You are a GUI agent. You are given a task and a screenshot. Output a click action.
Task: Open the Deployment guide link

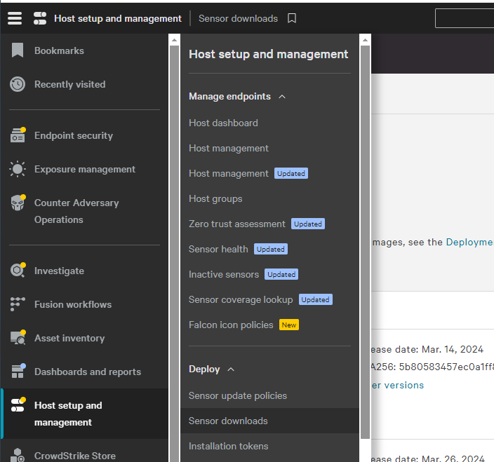tap(469, 242)
